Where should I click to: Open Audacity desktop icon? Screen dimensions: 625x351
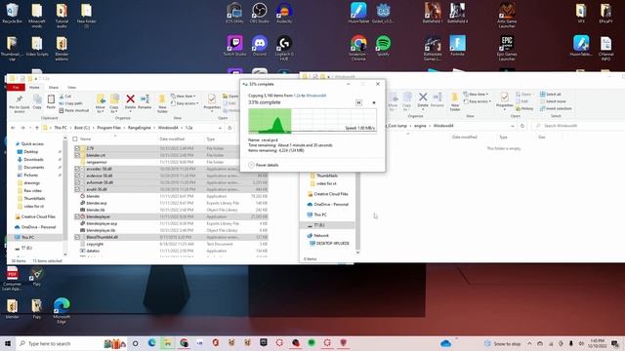tap(284, 13)
